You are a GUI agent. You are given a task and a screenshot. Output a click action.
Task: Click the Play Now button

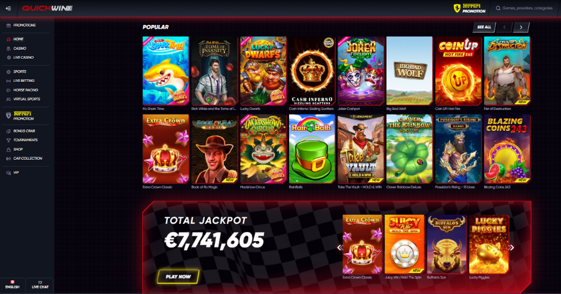[178, 277]
